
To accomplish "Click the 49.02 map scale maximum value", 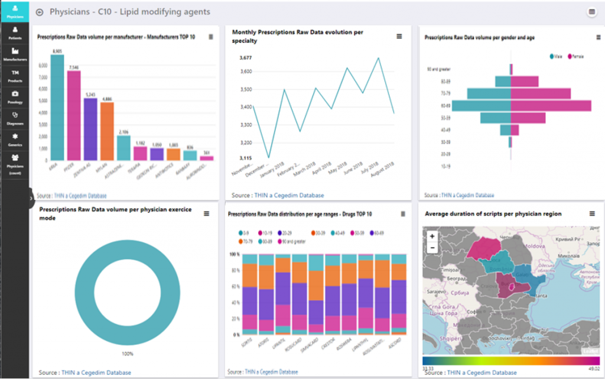I will click(594, 368).
